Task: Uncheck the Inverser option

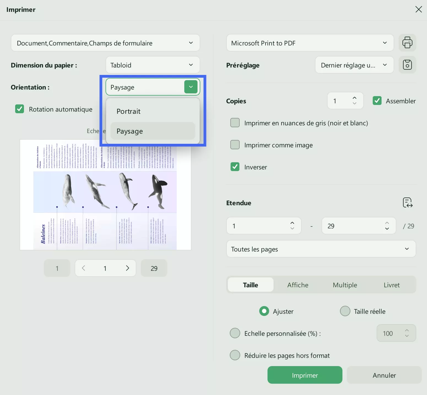Action: coord(235,167)
